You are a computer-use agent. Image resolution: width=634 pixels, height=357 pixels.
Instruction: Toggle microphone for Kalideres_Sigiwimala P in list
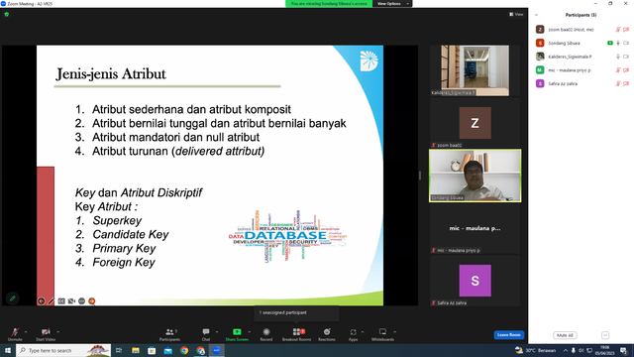tap(618, 57)
